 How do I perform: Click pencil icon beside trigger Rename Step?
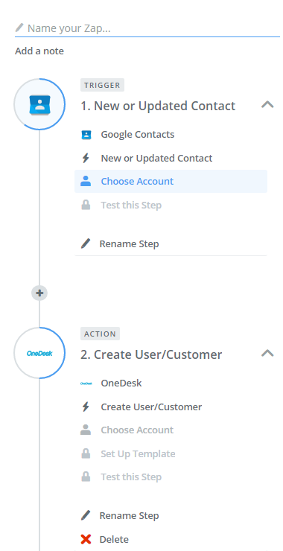[x=86, y=243]
